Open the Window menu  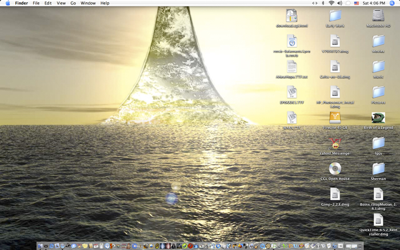(x=88, y=3)
